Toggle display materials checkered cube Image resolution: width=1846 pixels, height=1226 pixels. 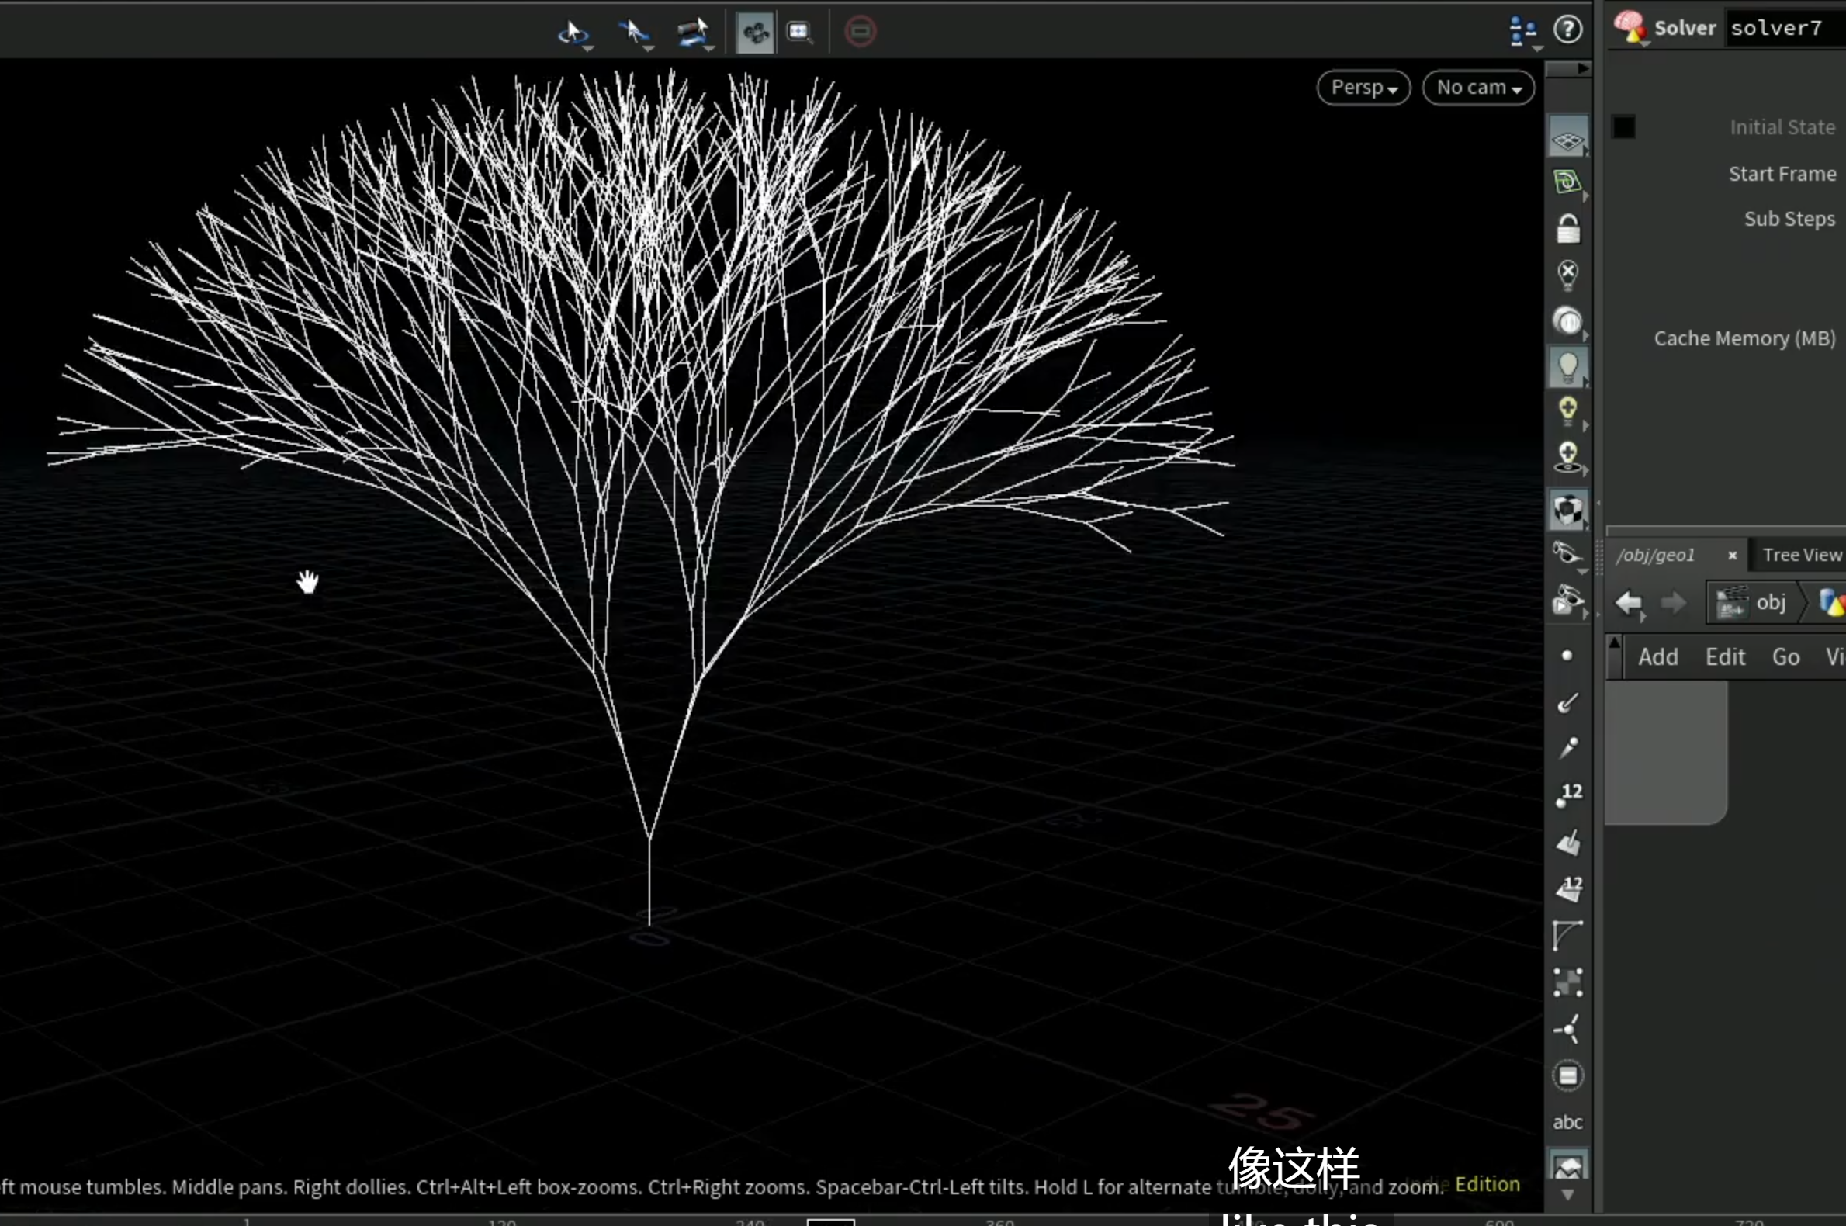point(1567,510)
